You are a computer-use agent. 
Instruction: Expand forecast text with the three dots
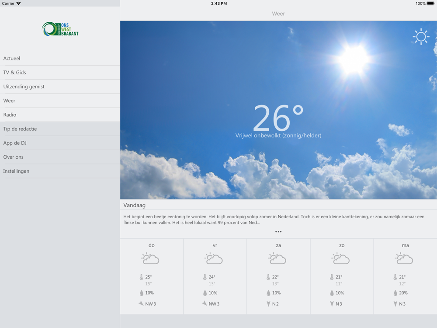point(278,231)
